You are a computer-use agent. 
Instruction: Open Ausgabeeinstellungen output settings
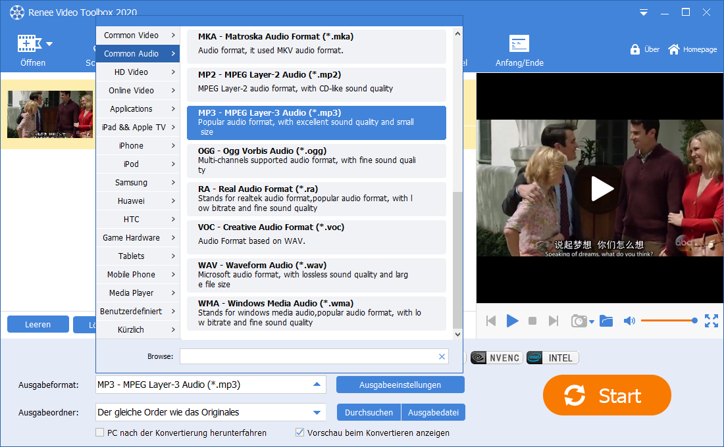coord(400,385)
